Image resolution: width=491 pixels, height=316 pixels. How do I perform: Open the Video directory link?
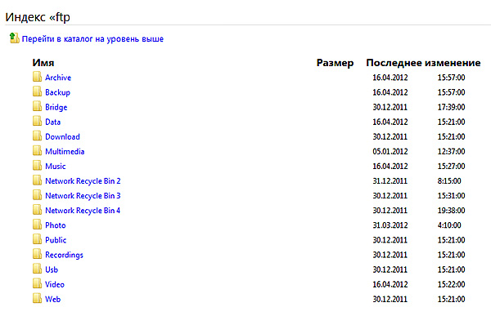click(x=55, y=284)
